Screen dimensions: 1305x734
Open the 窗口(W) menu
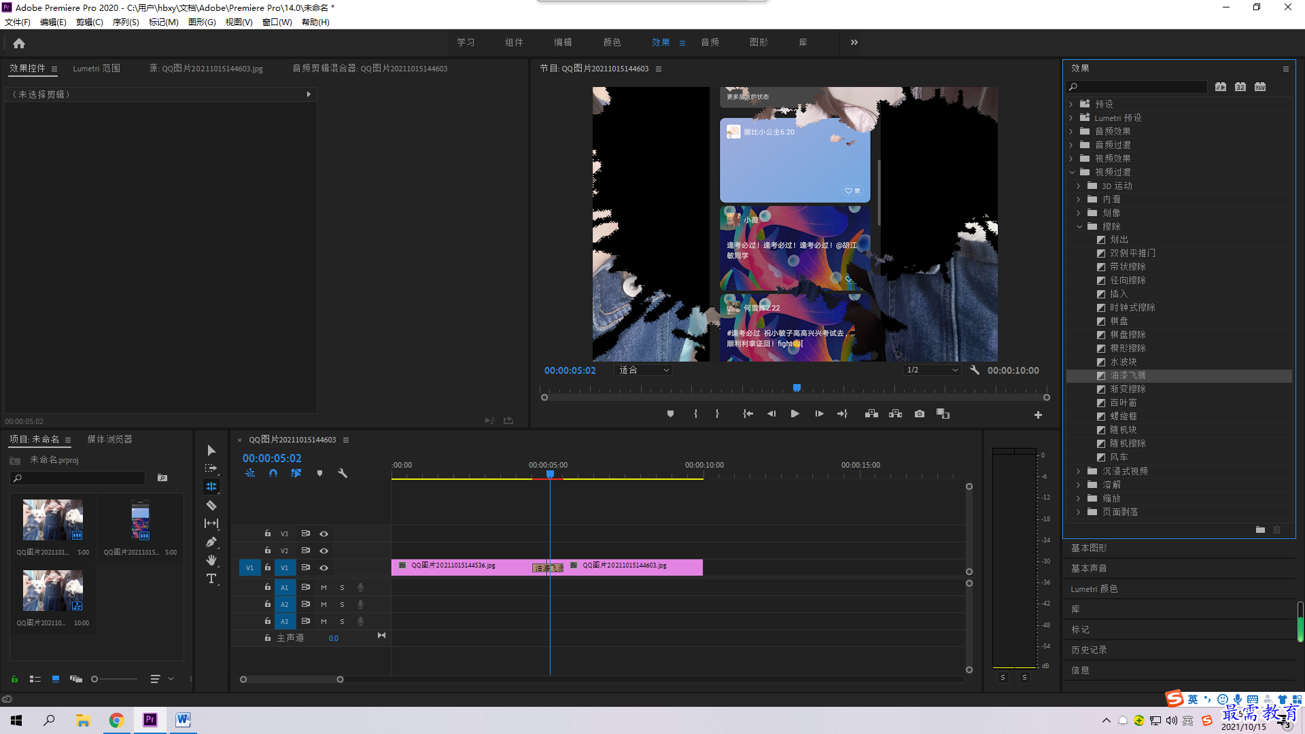point(277,22)
